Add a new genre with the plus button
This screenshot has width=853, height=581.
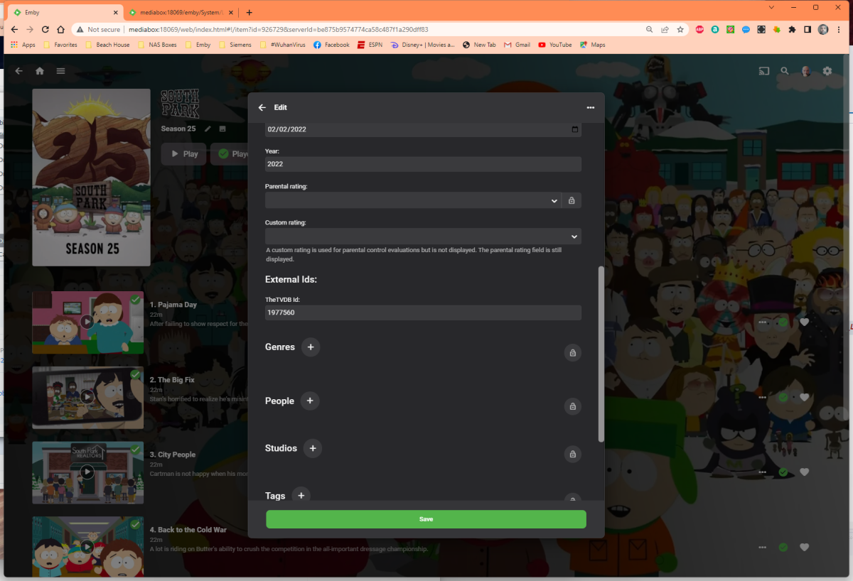tap(311, 347)
